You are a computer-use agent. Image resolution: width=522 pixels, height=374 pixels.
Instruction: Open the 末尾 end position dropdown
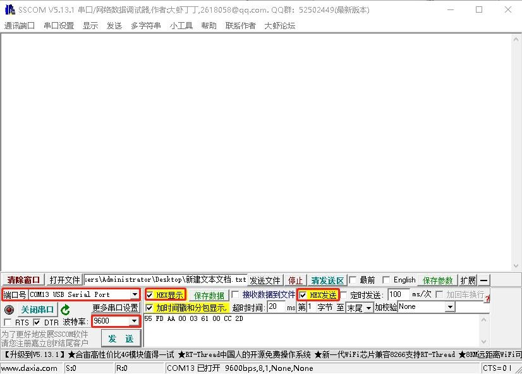[368, 308]
